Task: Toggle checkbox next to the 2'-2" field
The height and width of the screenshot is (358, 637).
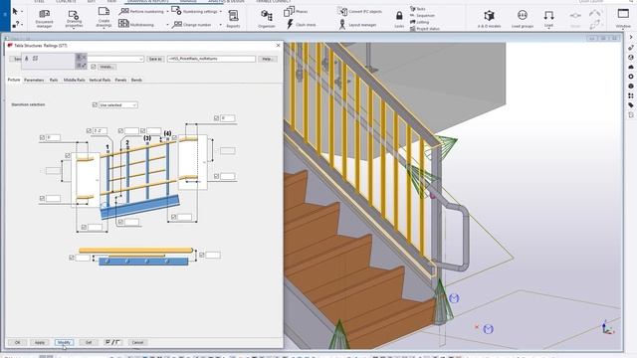Action: click(x=89, y=130)
